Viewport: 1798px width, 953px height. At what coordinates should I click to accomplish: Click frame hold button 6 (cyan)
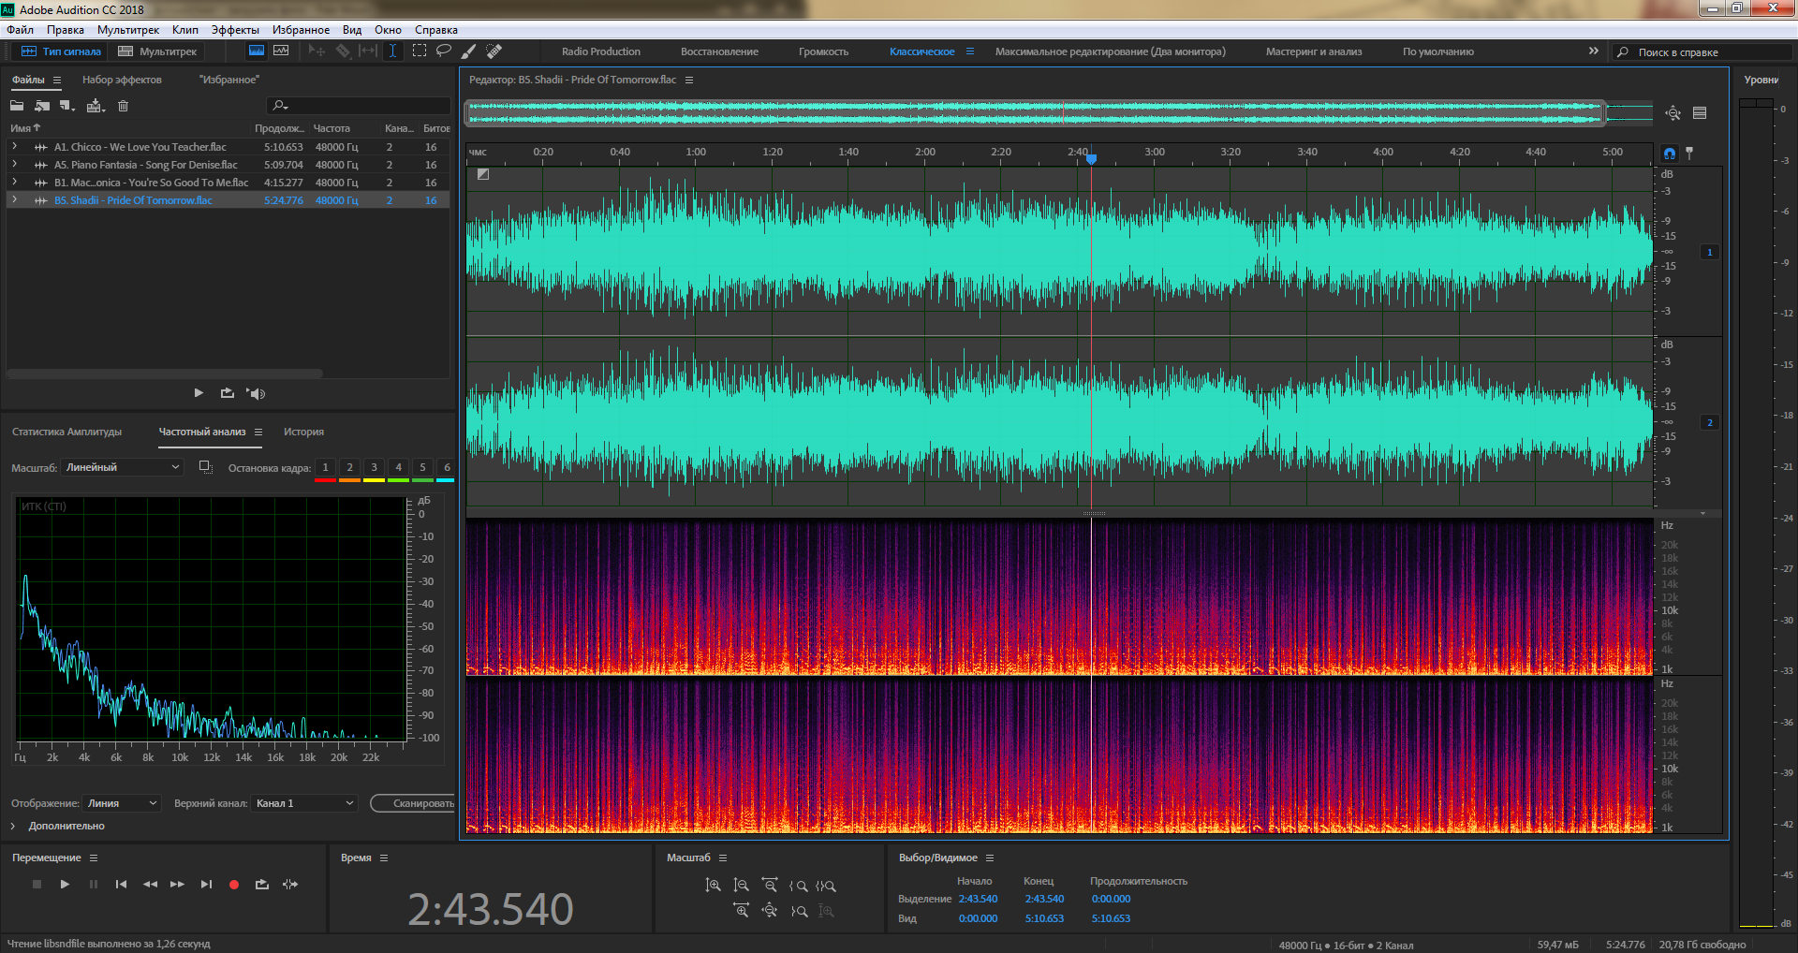pyautogui.click(x=447, y=468)
